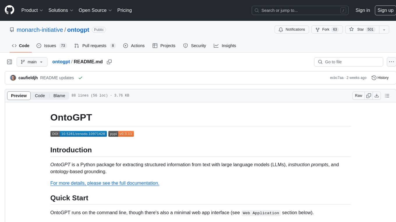Focus the Search or jump to field
This screenshot has width=396, height=222.
point(300,10)
